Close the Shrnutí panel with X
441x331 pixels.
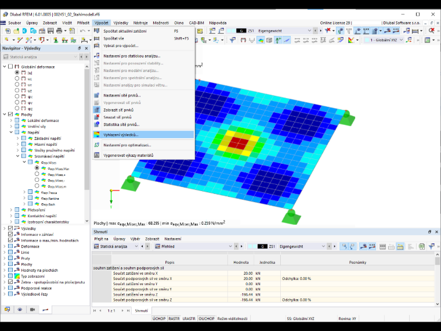point(436,232)
